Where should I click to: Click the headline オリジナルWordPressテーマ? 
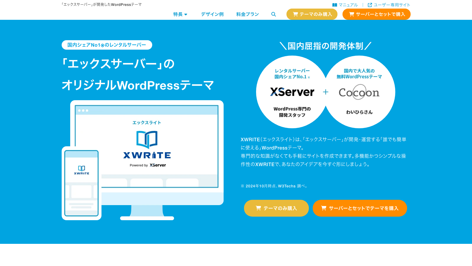click(x=138, y=85)
